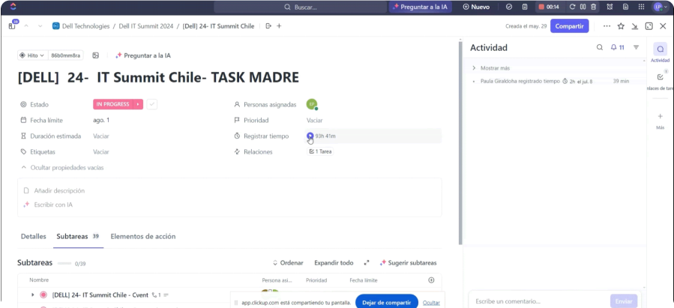Open the 1 Tarea relation chip
Image resolution: width=674 pixels, height=308 pixels.
tap(320, 151)
